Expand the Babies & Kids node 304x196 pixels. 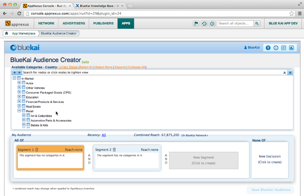(x=24, y=125)
